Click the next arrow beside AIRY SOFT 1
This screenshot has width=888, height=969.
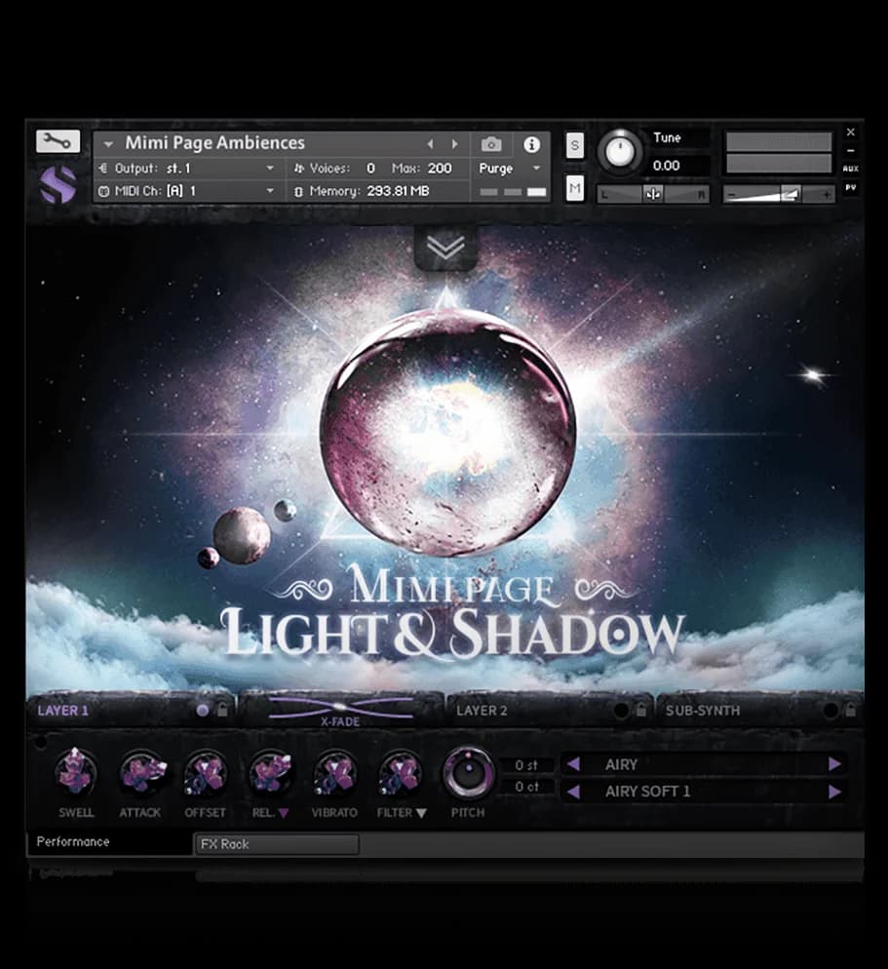point(836,792)
